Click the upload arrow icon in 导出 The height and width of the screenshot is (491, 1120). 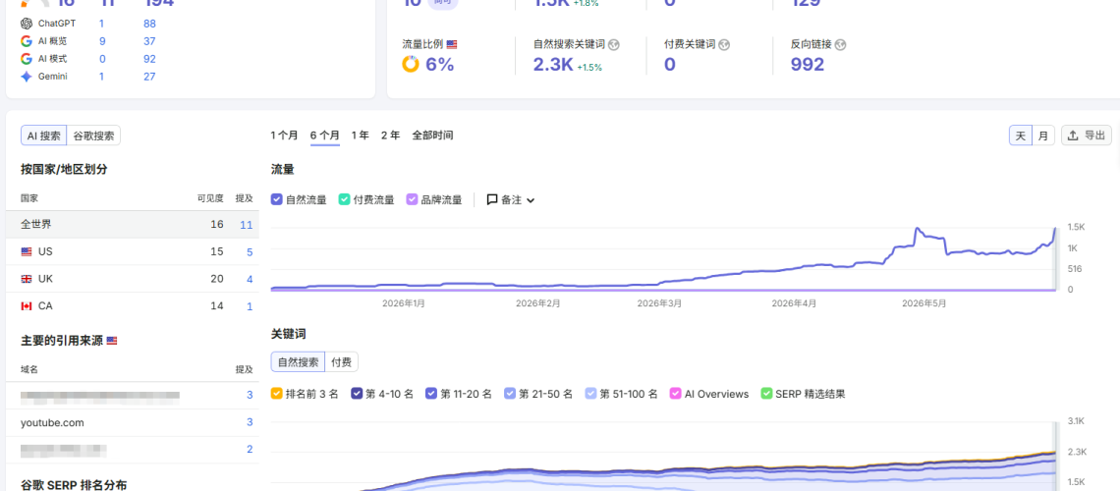pos(1073,135)
